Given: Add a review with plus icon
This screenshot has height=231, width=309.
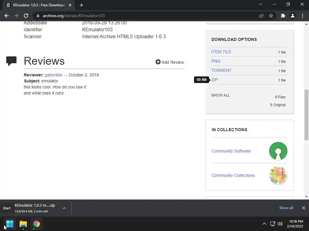Looking at the screenshot, I should (x=170, y=62).
